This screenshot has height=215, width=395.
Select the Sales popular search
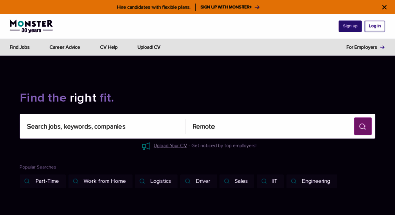pos(236,181)
